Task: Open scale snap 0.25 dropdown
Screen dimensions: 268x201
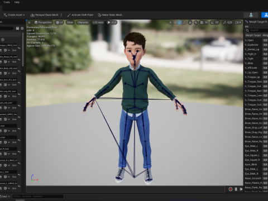Action: click(229, 22)
